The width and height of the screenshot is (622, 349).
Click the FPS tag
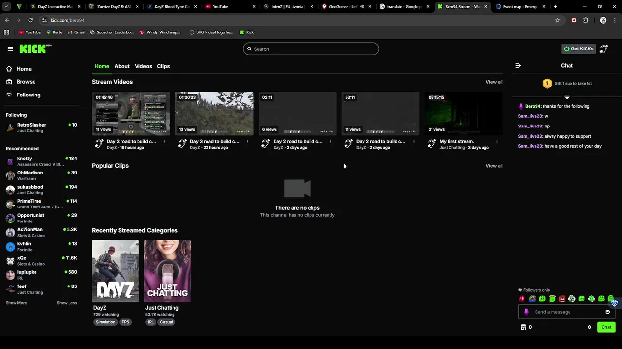coord(125,322)
